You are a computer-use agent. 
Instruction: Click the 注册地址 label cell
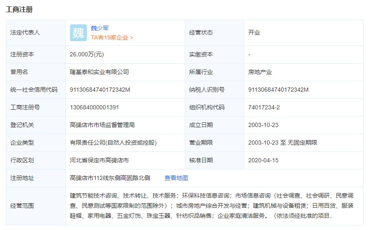[x=36, y=178]
